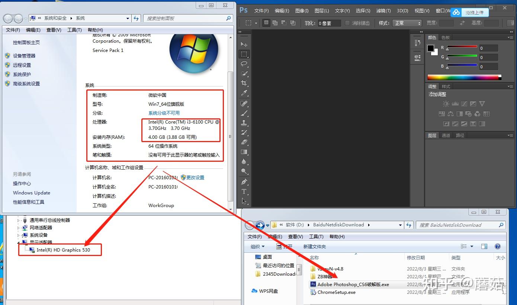Screen dimensions: 517x305
Task: Switch to the 通道 tab
Action: (446, 135)
